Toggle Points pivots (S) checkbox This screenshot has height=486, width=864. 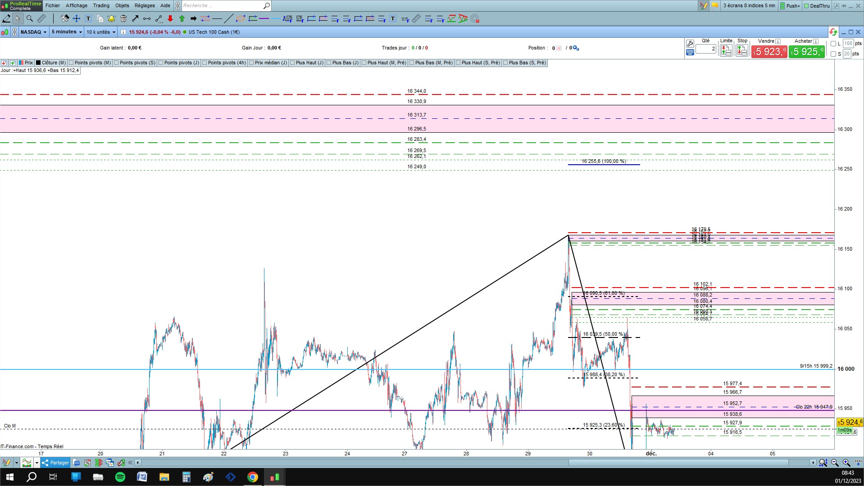(116, 63)
